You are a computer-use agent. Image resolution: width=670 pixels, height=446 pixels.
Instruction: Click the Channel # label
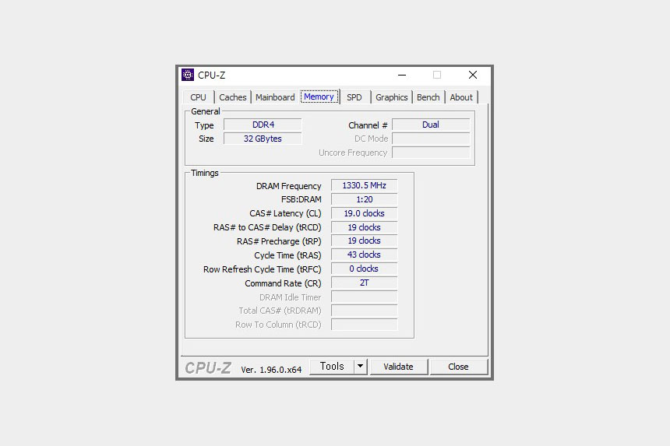point(368,125)
